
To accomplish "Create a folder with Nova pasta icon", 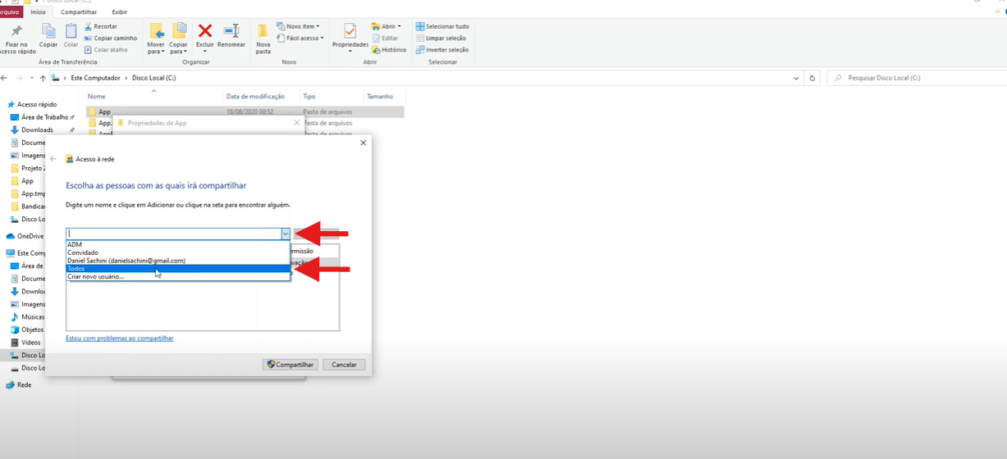I will tap(263, 33).
